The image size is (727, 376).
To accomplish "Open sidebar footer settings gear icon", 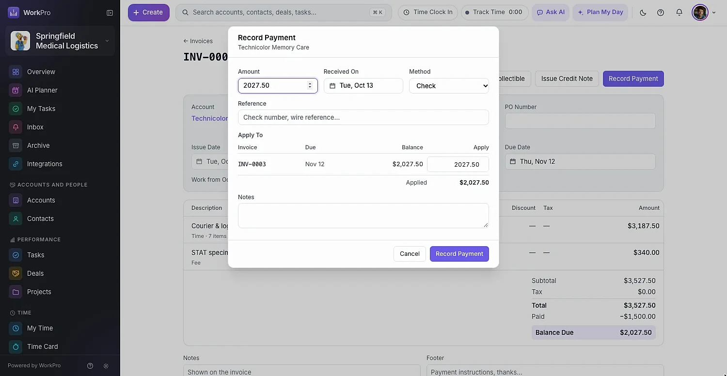I will point(106,366).
